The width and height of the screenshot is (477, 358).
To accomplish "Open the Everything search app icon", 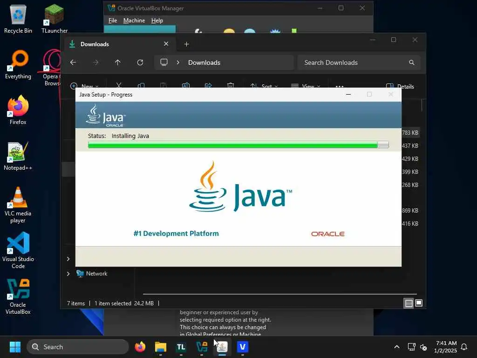I will tap(18, 65).
